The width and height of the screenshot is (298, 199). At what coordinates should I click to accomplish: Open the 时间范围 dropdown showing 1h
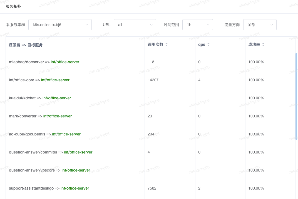197,25
